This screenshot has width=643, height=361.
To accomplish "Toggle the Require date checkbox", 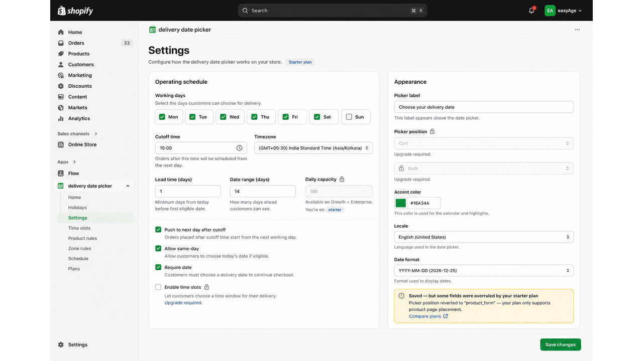I will pos(158,267).
